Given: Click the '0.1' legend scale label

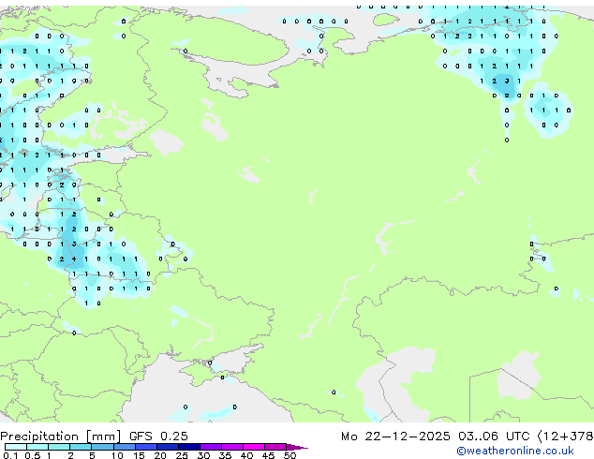Looking at the screenshot, I should [10, 455].
